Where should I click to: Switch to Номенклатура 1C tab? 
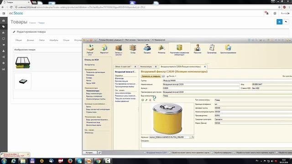146,67
